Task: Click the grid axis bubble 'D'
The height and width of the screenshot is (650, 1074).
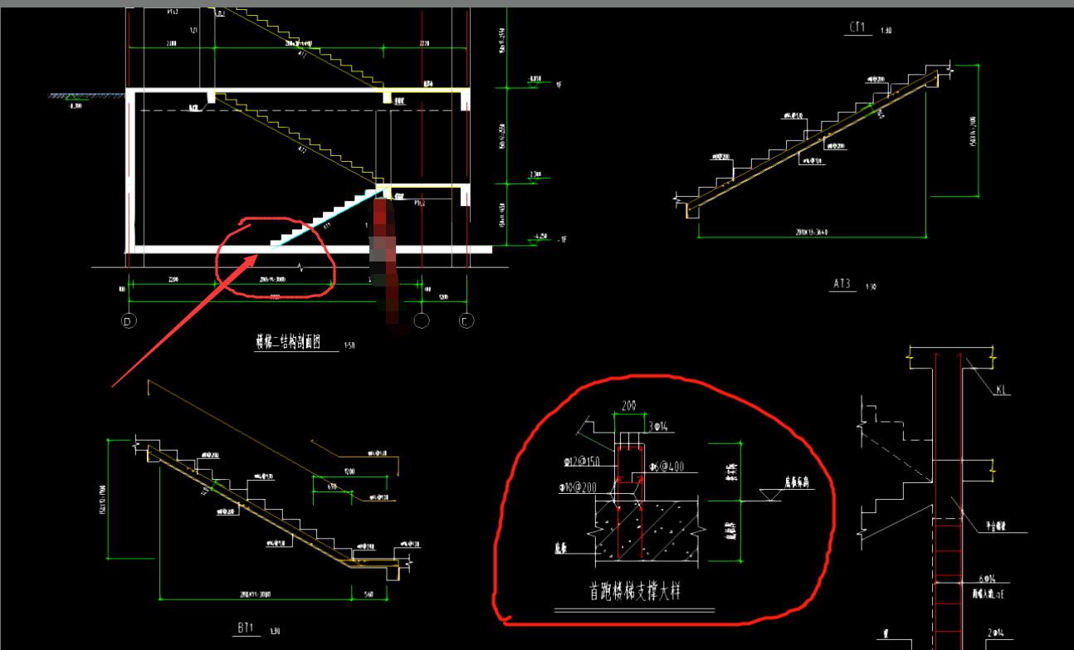Action: coord(128,320)
